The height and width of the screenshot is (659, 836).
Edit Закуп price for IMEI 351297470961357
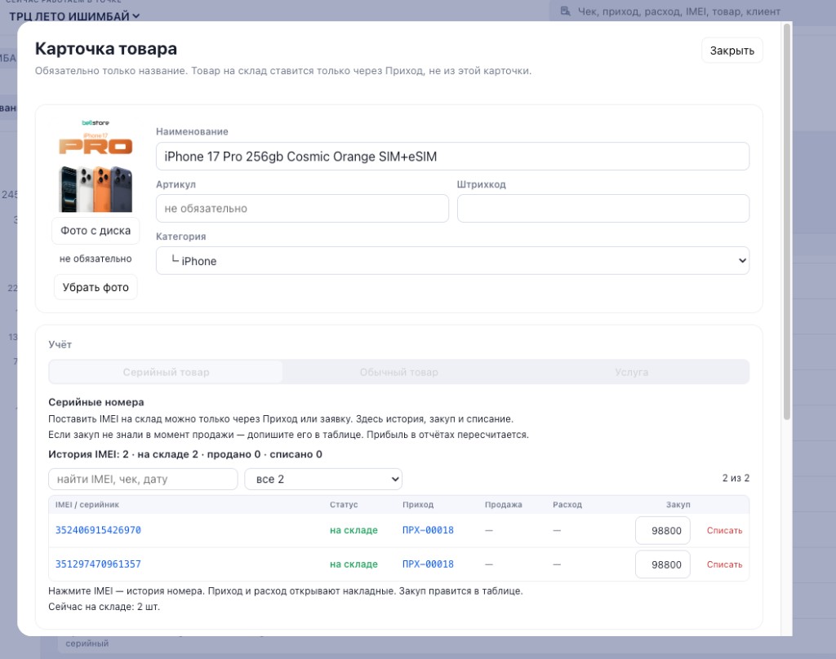pos(663,564)
